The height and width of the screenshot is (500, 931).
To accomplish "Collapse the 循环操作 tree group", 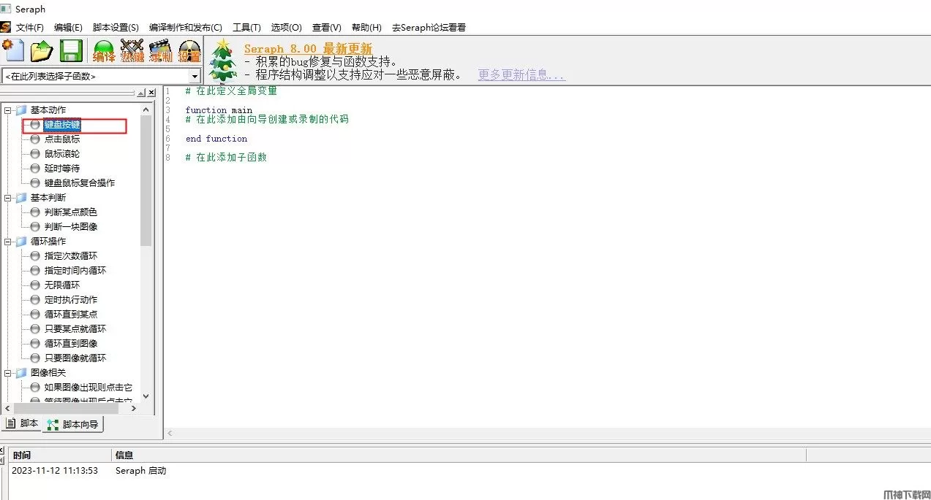I will tap(8, 242).
